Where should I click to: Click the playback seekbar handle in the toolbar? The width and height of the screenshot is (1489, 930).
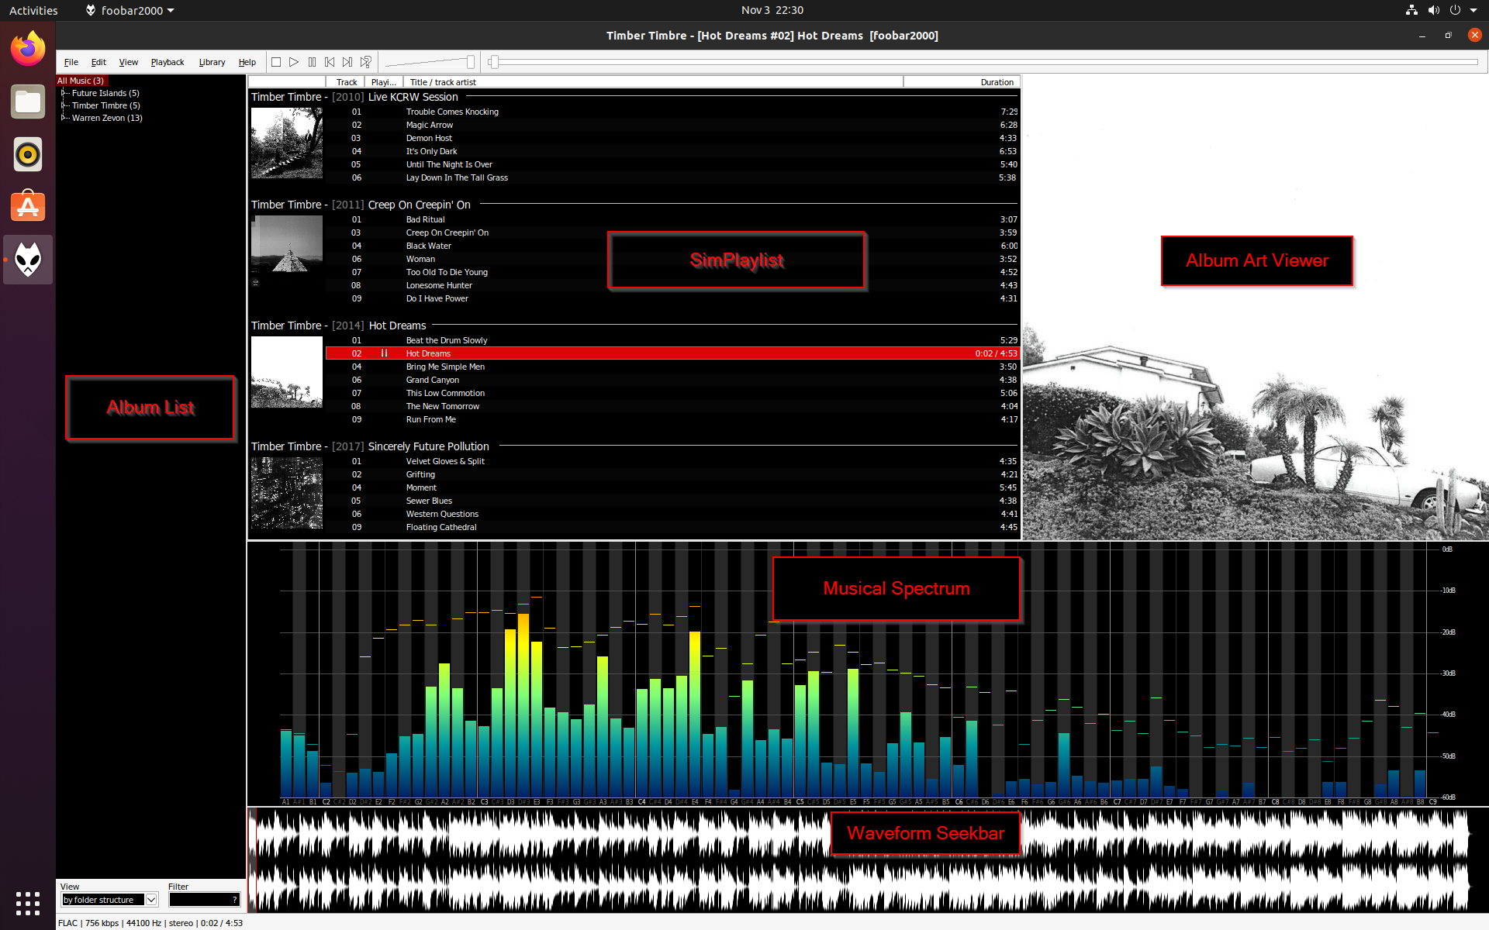tap(494, 62)
